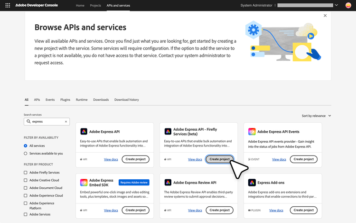Viewport: 356px width, 223px height.
Task: Open the Download history tab
Action: coord(126,99)
